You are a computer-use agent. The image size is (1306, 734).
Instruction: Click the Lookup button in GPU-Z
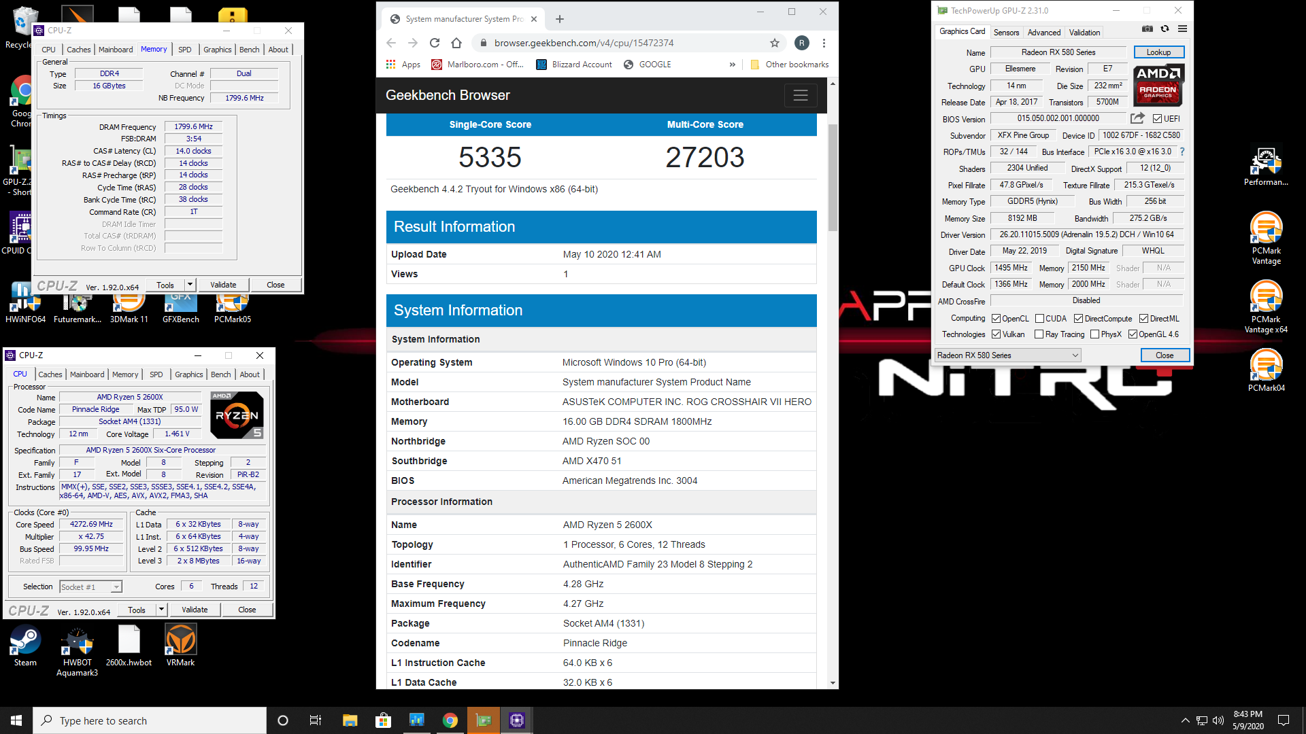pyautogui.click(x=1158, y=52)
